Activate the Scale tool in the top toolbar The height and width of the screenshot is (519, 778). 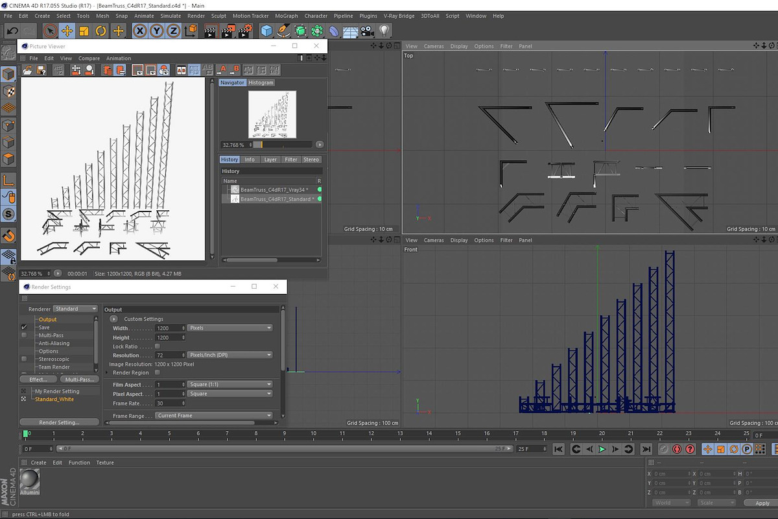(x=84, y=30)
